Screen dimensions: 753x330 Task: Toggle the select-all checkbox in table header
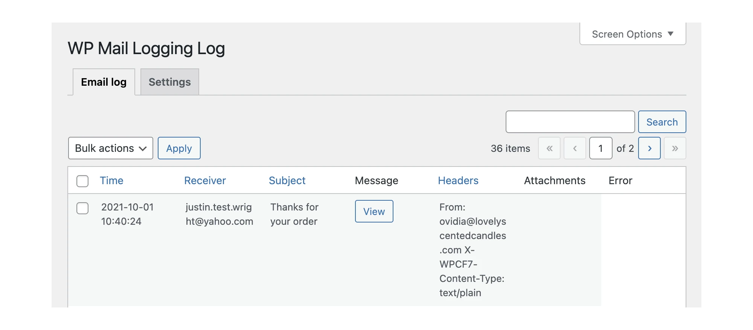(82, 181)
